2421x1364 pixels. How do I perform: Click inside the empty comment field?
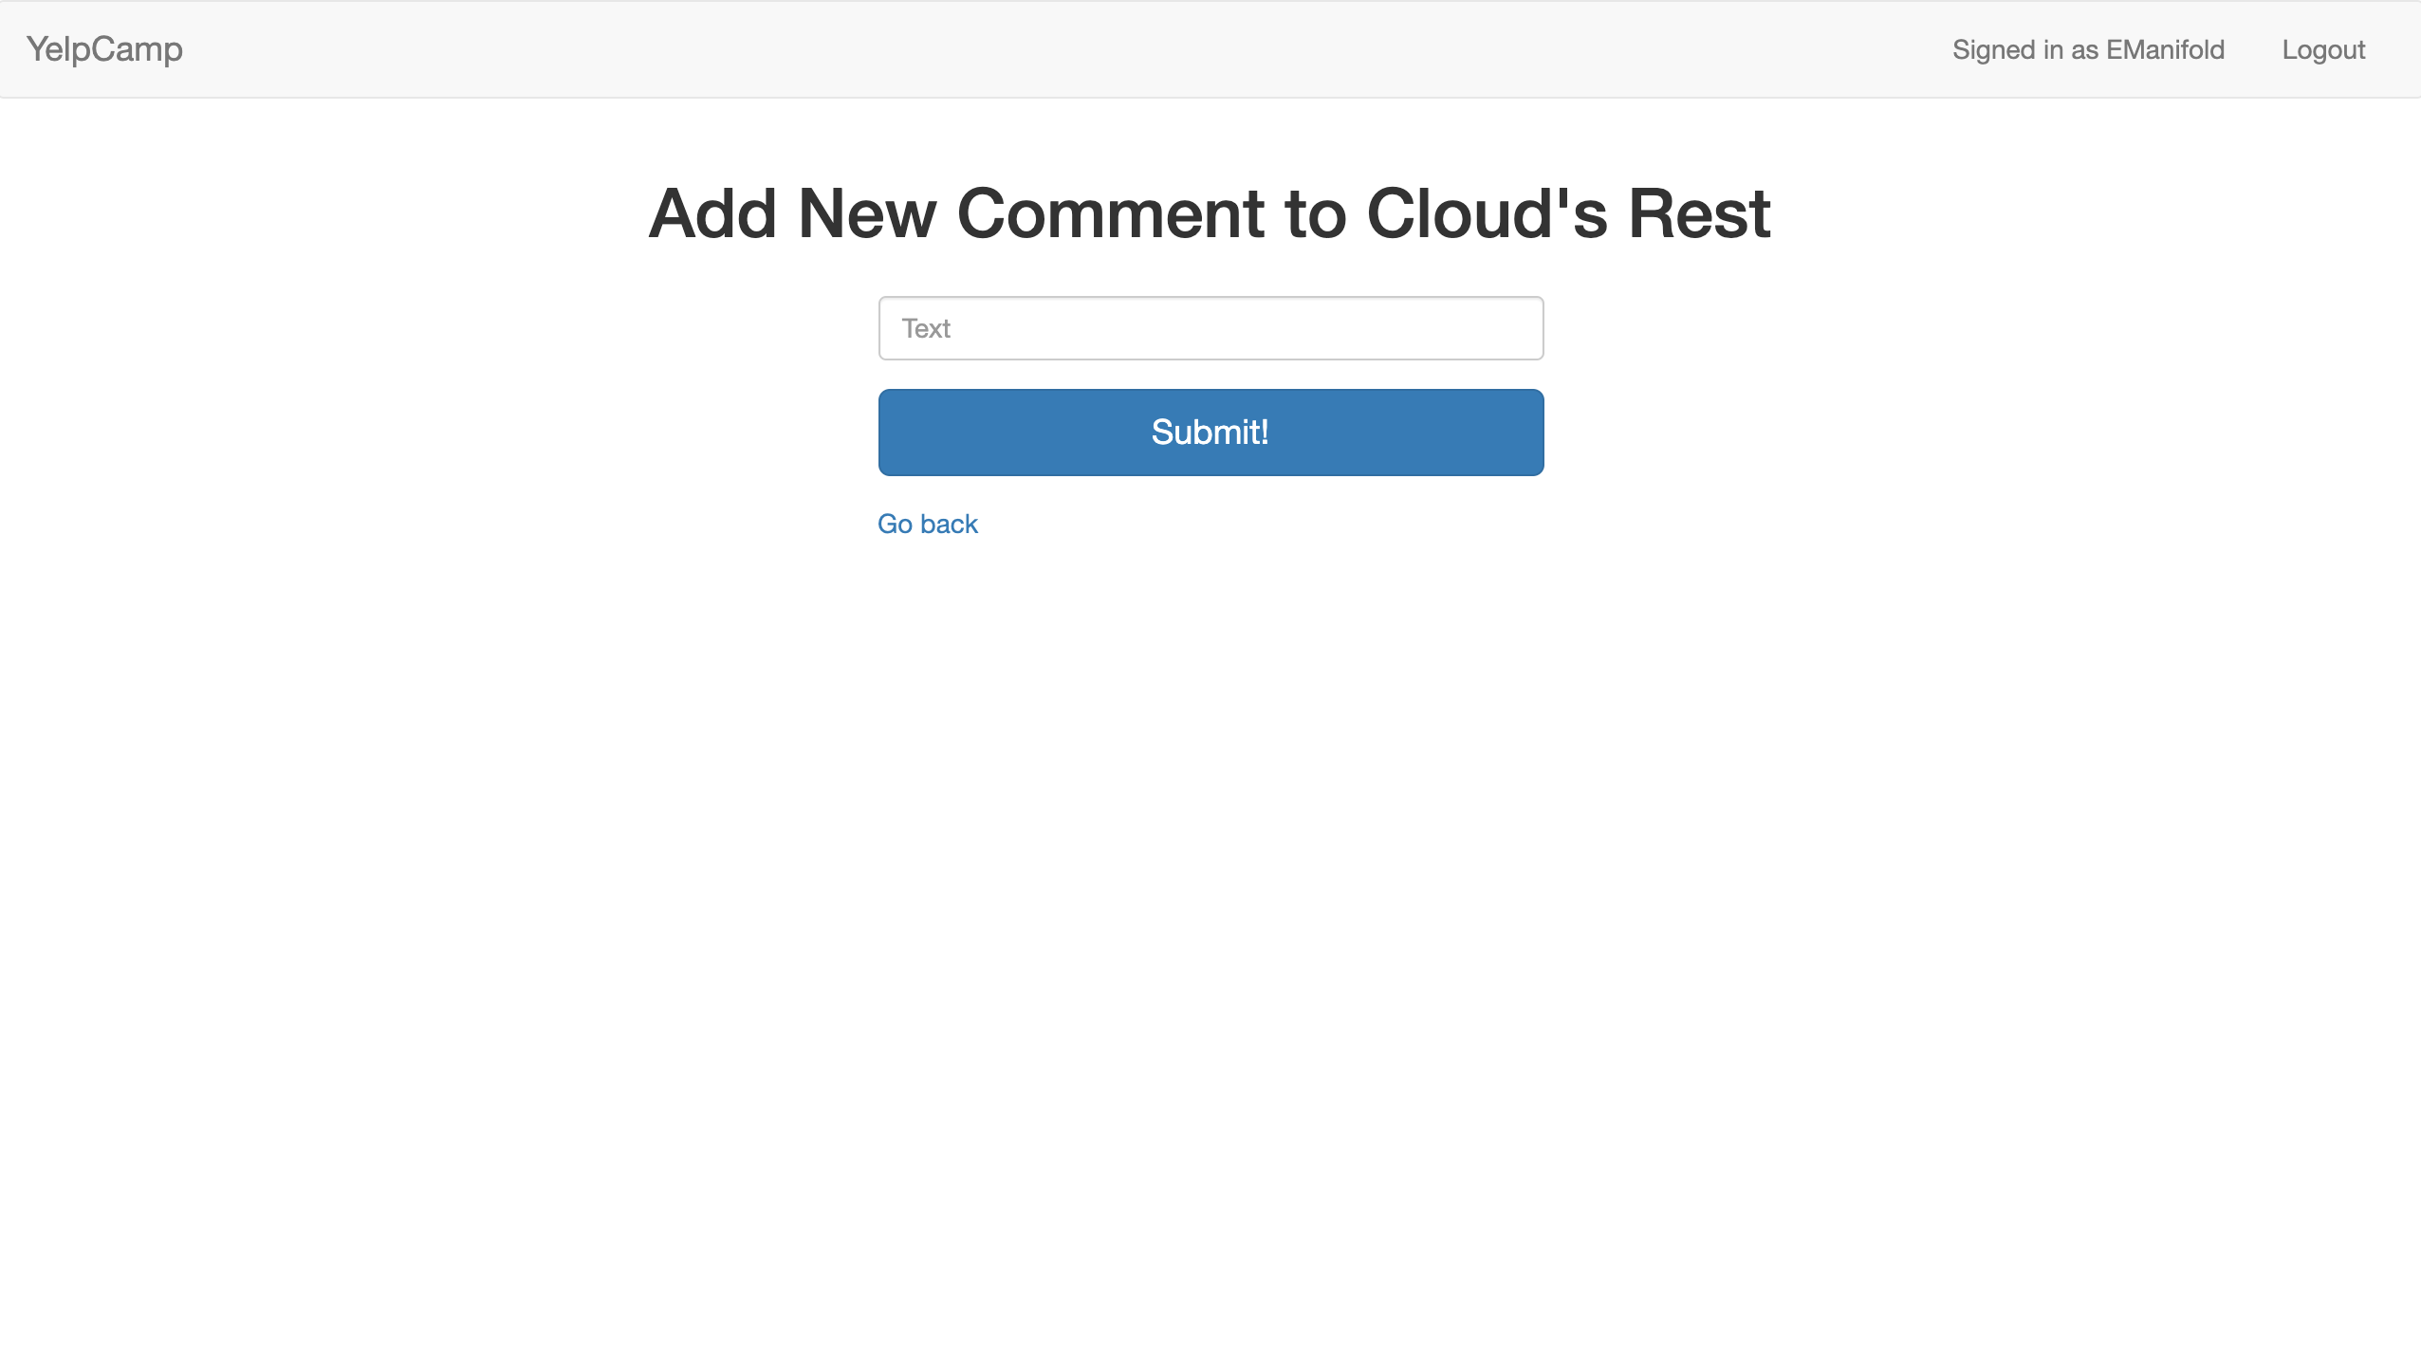[1210, 327]
